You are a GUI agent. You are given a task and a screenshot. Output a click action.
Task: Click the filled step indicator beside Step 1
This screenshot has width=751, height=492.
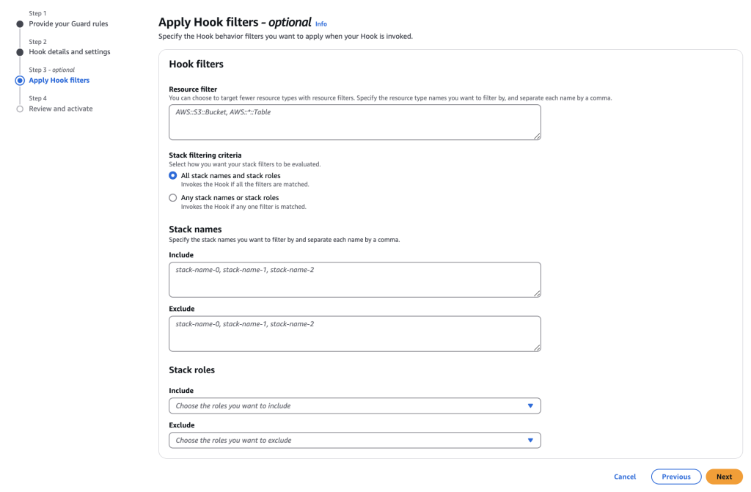18,23
